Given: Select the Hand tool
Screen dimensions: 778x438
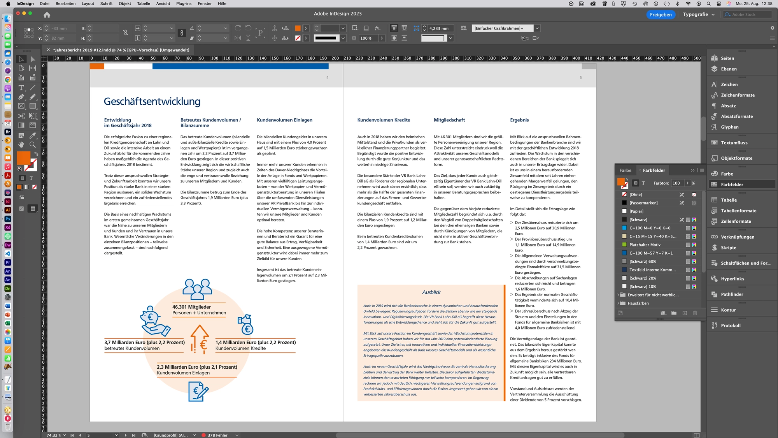Looking at the screenshot, I should click(x=21, y=144).
